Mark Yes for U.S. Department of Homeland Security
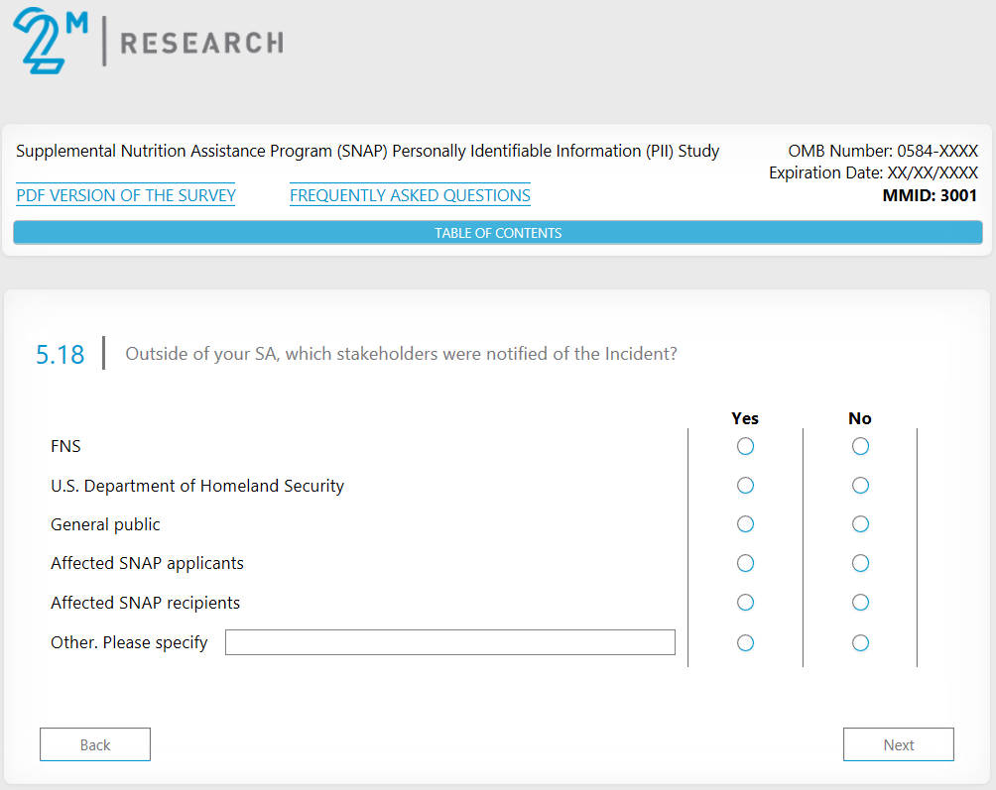The height and width of the screenshot is (790, 996). tap(745, 486)
